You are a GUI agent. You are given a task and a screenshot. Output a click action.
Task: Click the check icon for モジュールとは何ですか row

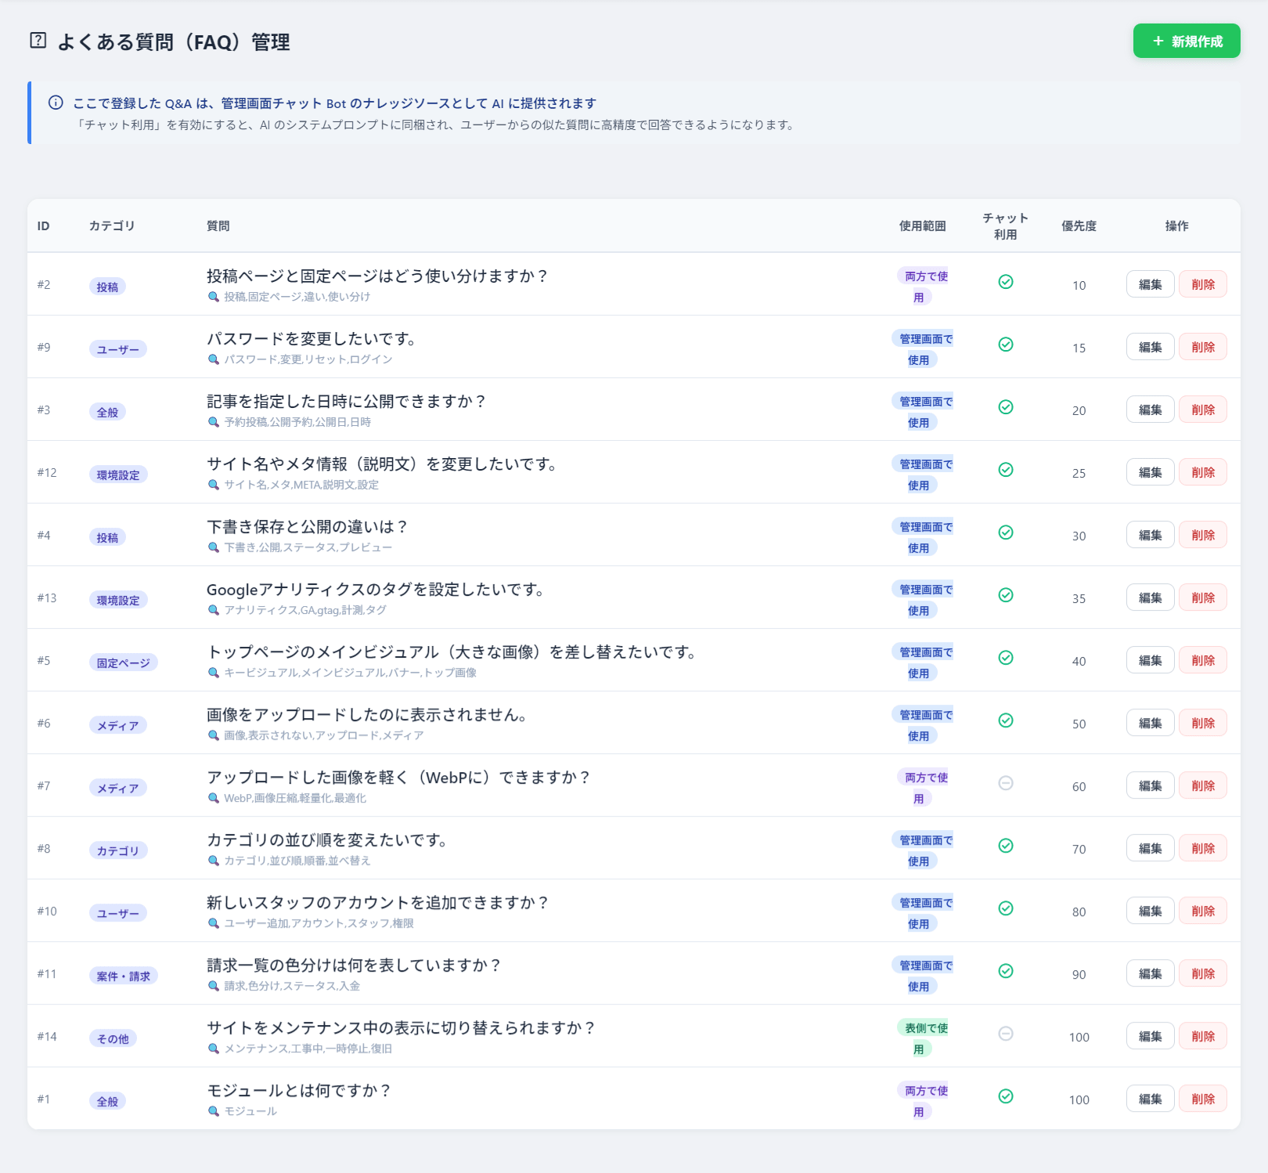tap(1006, 1096)
